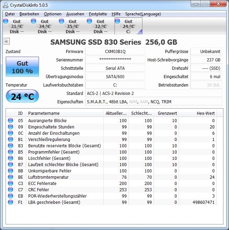Click the Betriebsstunden value 20 Std.

point(206,85)
